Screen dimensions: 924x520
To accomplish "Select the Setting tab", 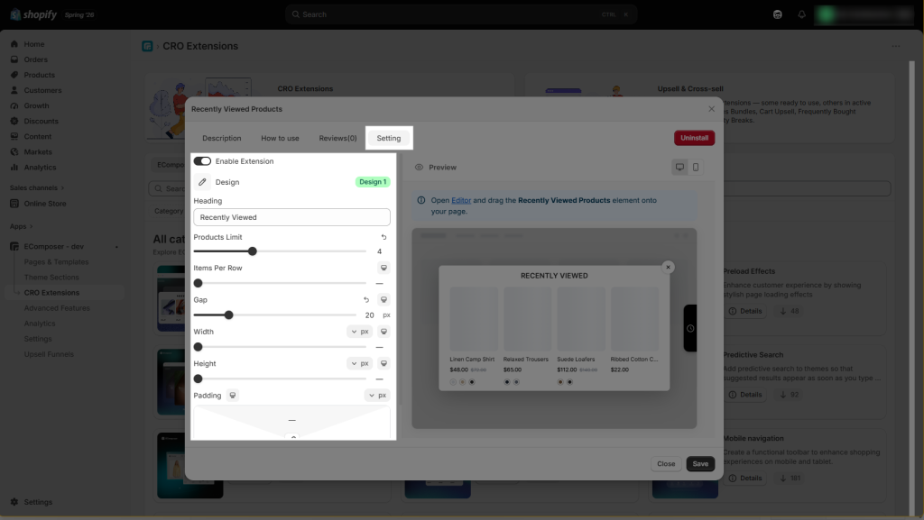I will 388,138.
